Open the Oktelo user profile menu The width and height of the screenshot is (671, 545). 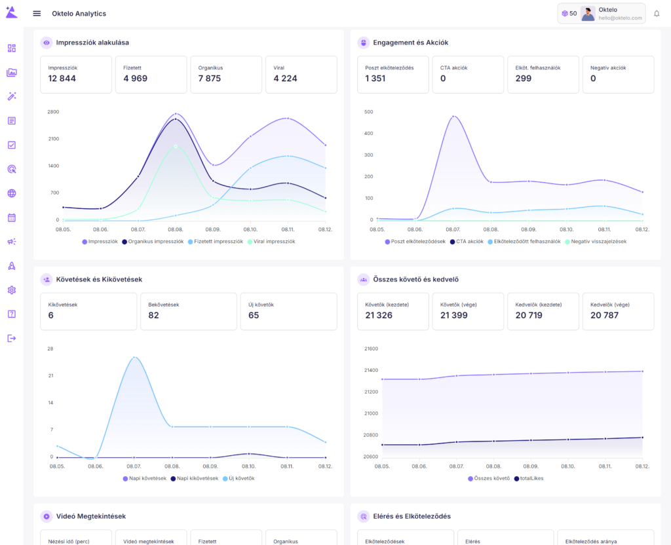point(612,14)
